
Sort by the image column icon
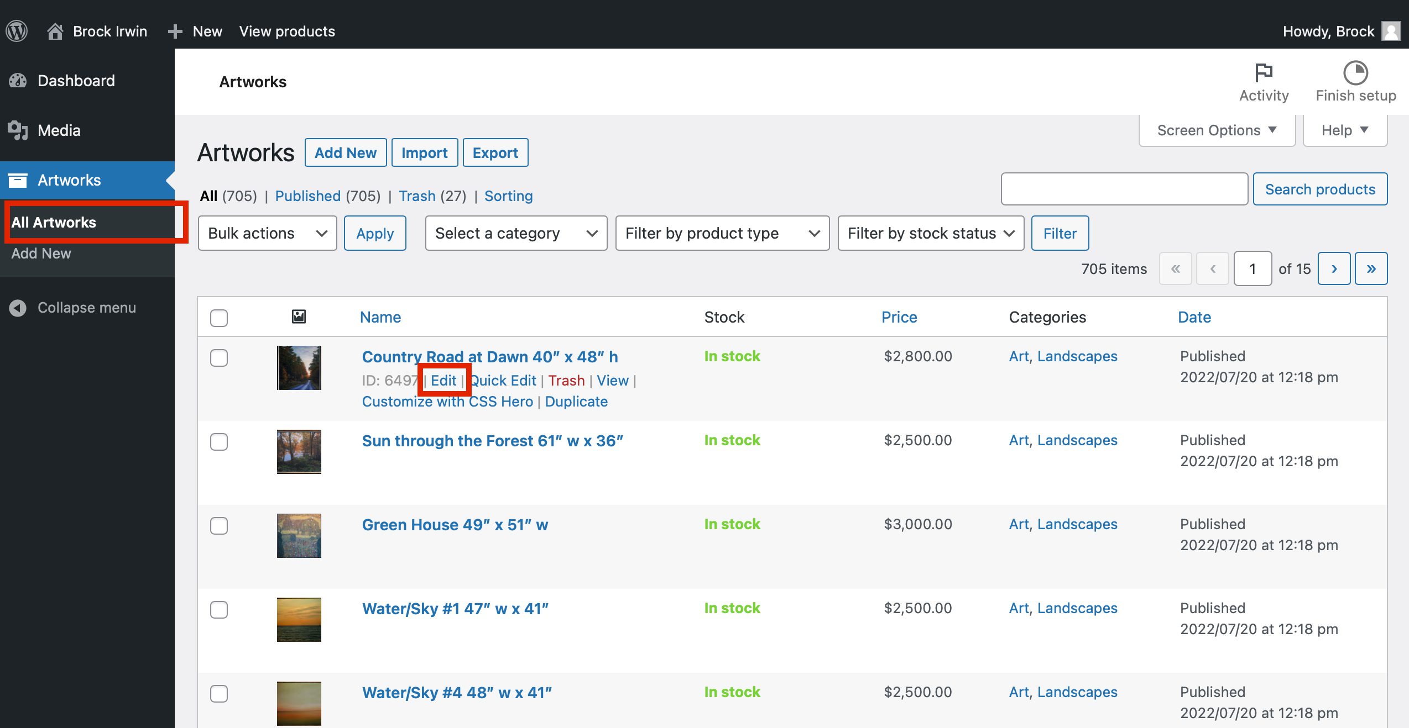click(299, 316)
